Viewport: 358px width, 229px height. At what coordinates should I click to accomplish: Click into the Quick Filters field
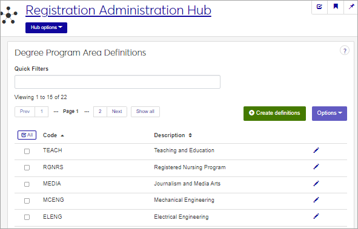118,82
